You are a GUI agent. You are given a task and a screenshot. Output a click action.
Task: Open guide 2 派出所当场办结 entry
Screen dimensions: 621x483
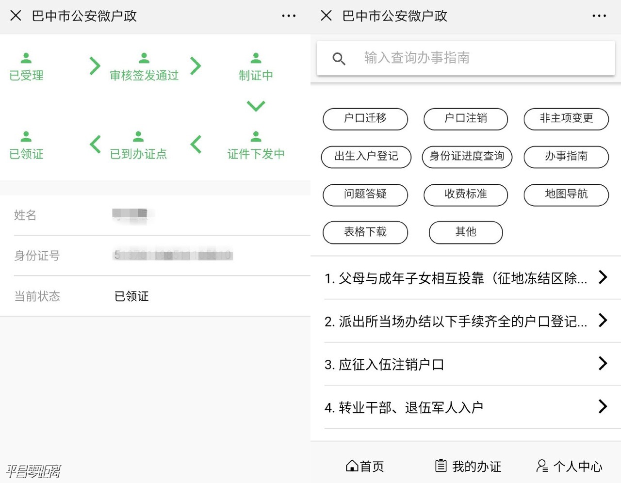click(x=456, y=321)
